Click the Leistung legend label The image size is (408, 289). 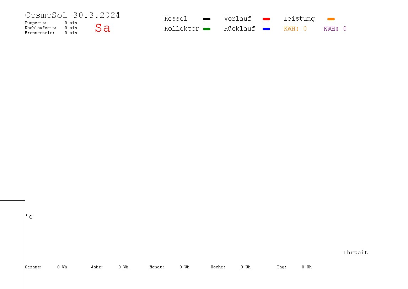pyautogui.click(x=299, y=19)
